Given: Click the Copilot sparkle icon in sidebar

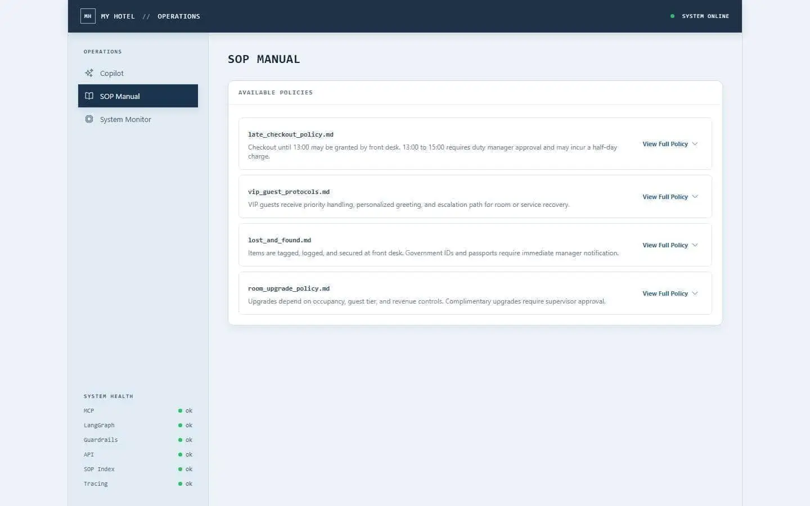Looking at the screenshot, I should (89, 73).
